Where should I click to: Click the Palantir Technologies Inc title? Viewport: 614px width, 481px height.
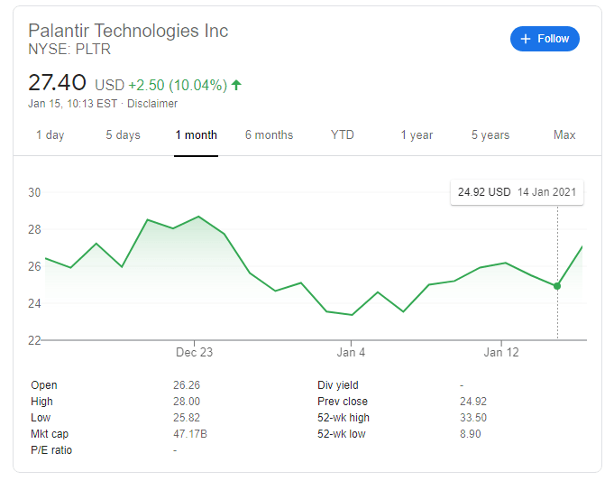coord(128,31)
